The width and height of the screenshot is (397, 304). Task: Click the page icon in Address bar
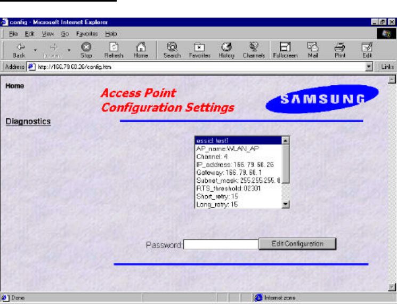[x=31, y=67]
